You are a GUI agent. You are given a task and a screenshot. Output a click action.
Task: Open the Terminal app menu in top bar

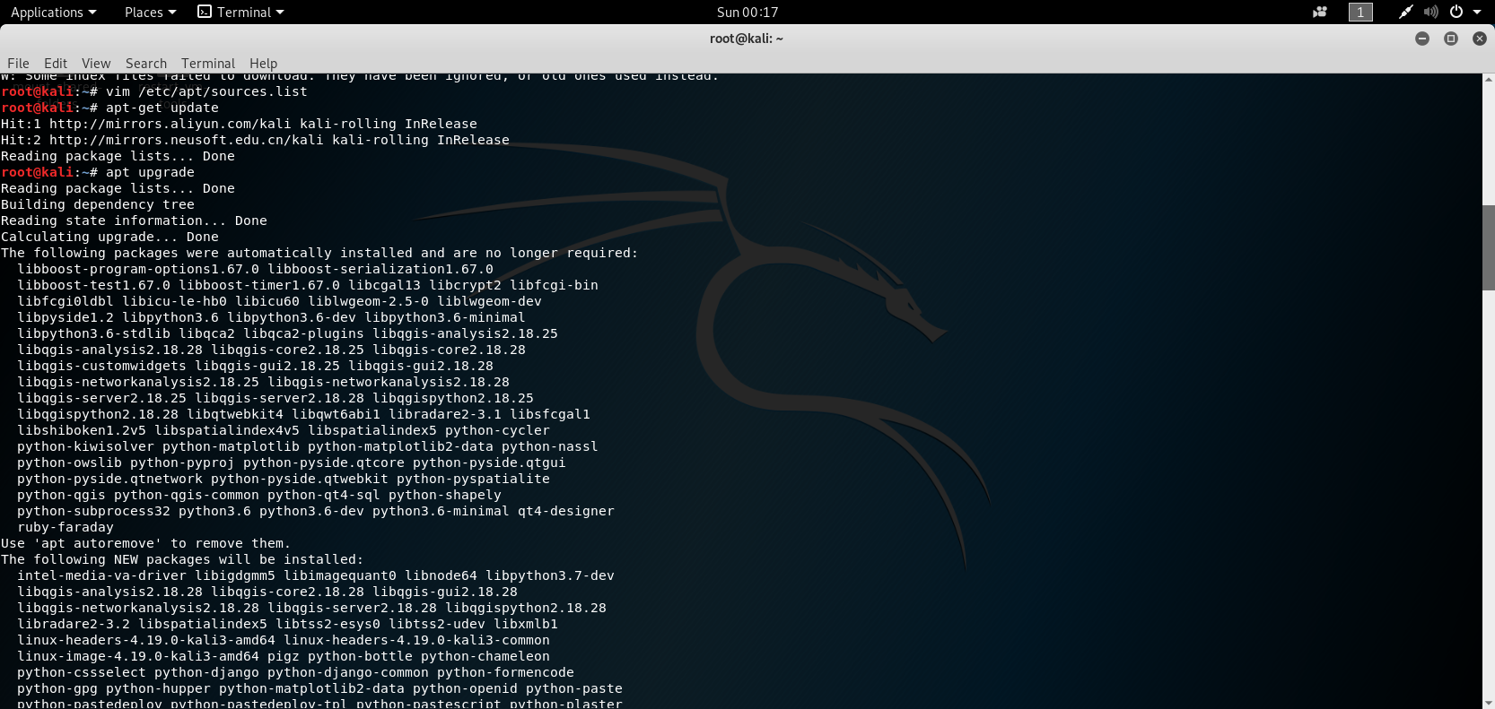240,12
